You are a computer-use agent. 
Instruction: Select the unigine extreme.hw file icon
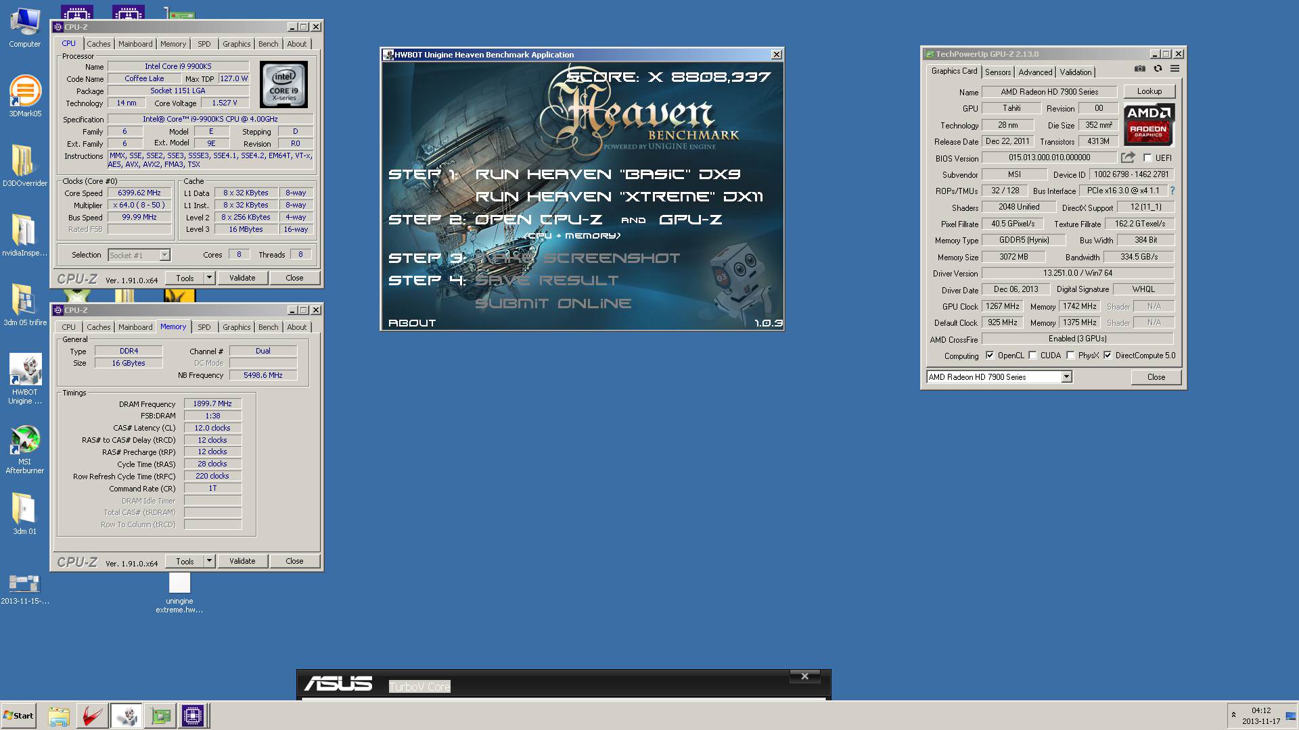pos(179,593)
